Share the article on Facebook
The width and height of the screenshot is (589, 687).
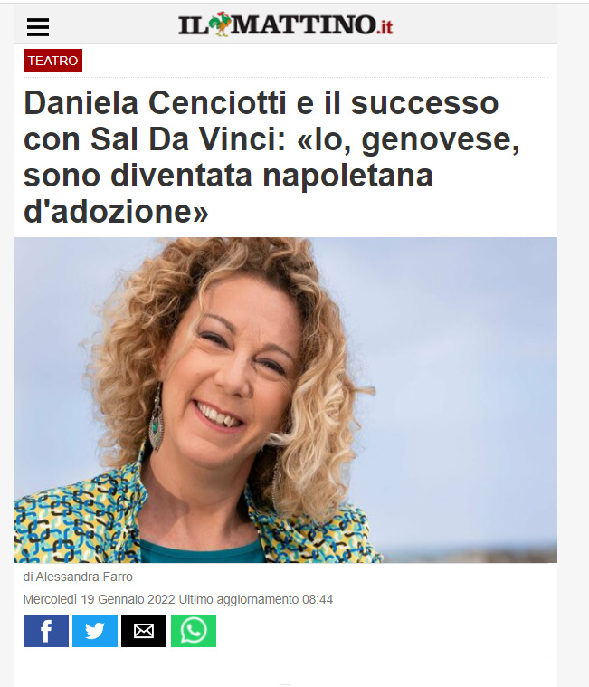pos(46,631)
